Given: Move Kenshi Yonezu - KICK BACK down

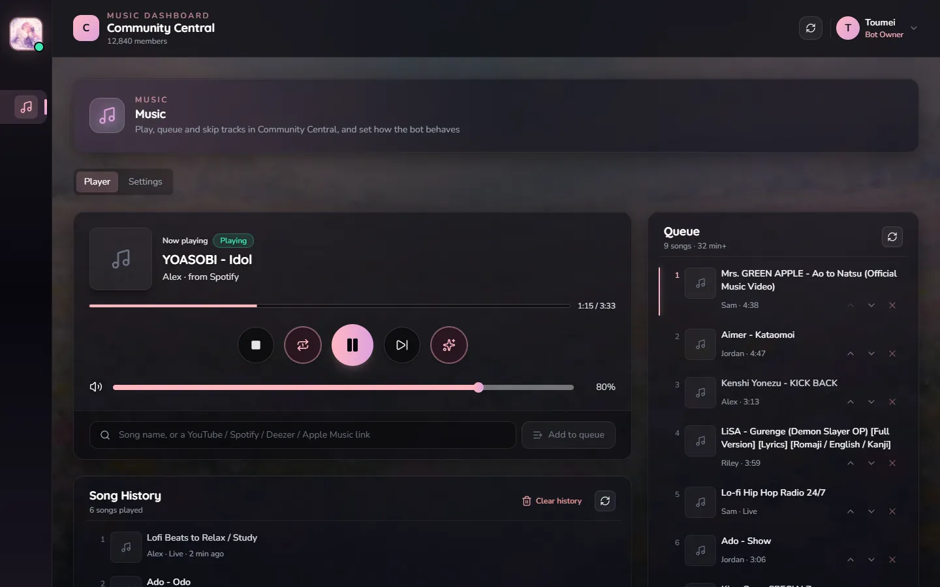Looking at the screenshot, I should point(871,402).
